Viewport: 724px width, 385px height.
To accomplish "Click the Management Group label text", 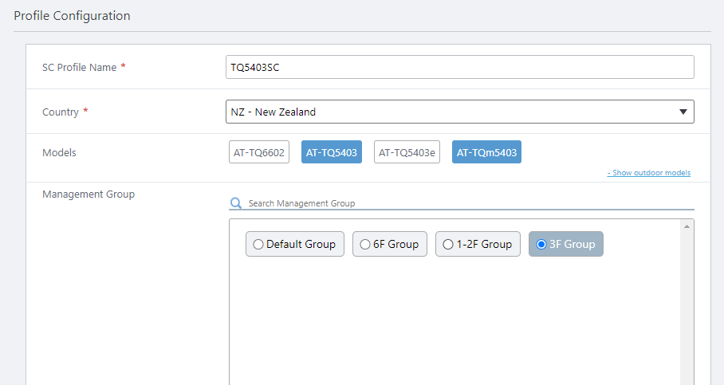I will pyautogui.click(x=89, y=194).
